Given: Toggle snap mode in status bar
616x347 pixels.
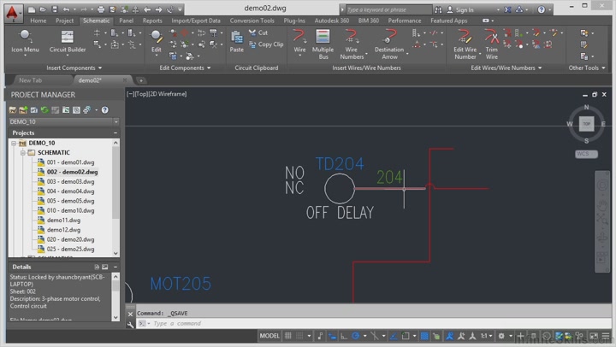Looking at the screenshot, I should pyautogui.click(x=299, y=336).
